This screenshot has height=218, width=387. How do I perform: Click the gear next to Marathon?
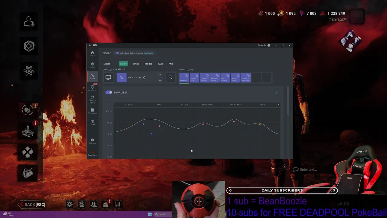pyautogui.click(x=140, y=78)
